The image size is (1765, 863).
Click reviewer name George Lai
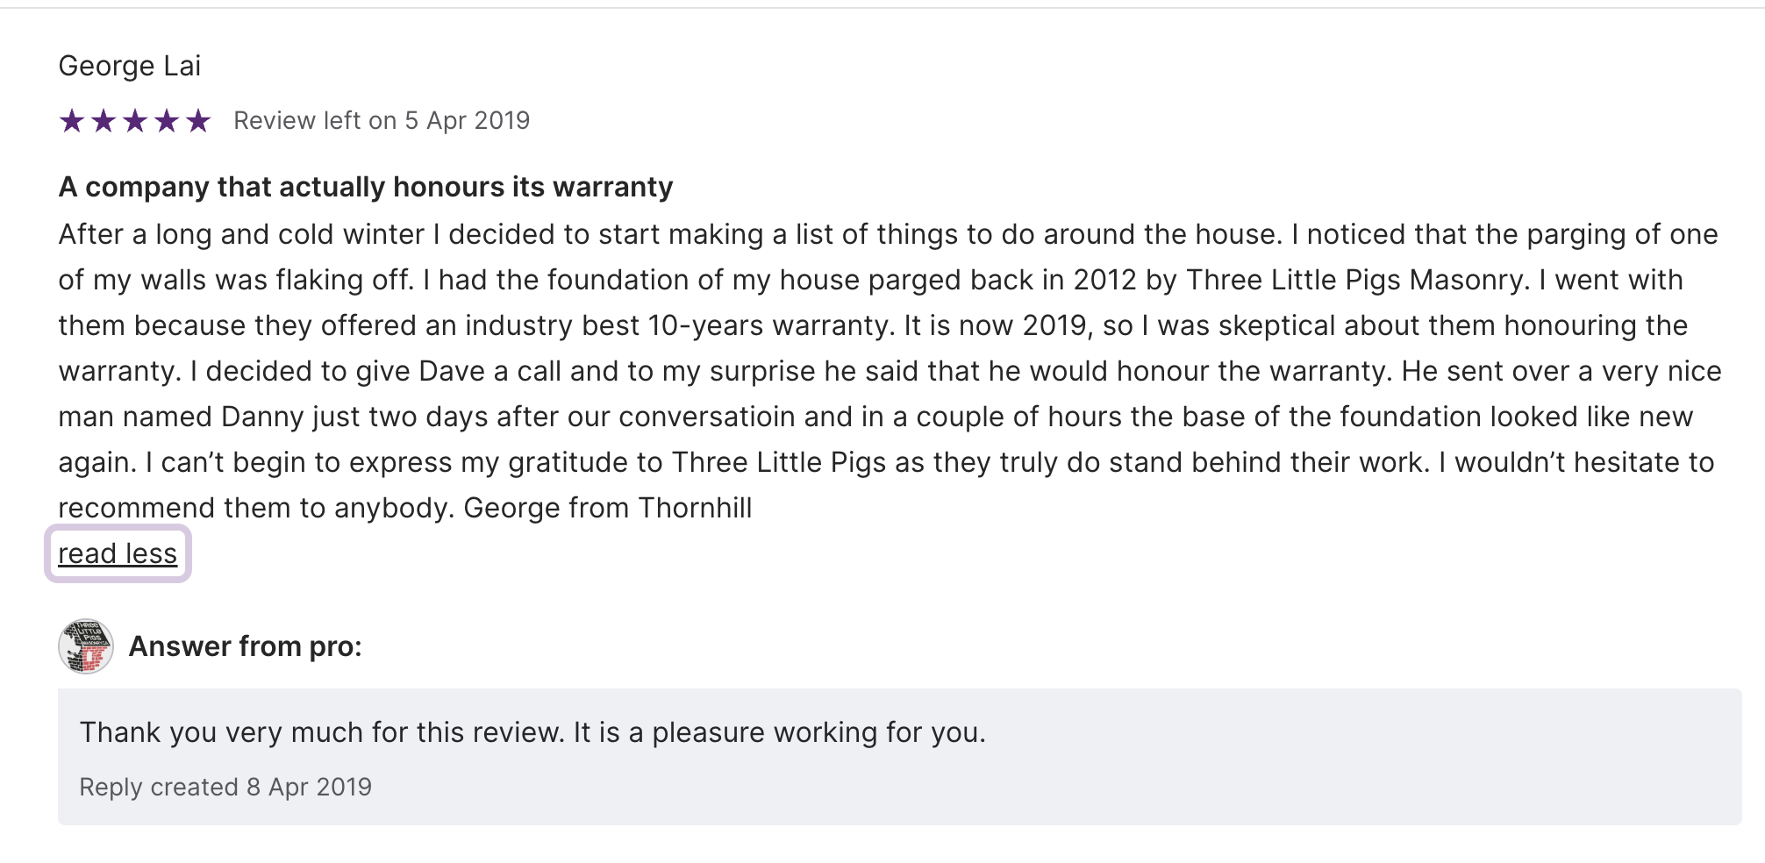click(x=130, y=66)
